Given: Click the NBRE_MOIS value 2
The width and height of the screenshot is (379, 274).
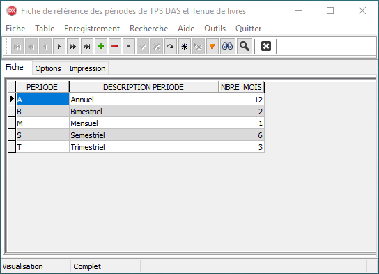Looking at the screenshot, I should [242, 112].
